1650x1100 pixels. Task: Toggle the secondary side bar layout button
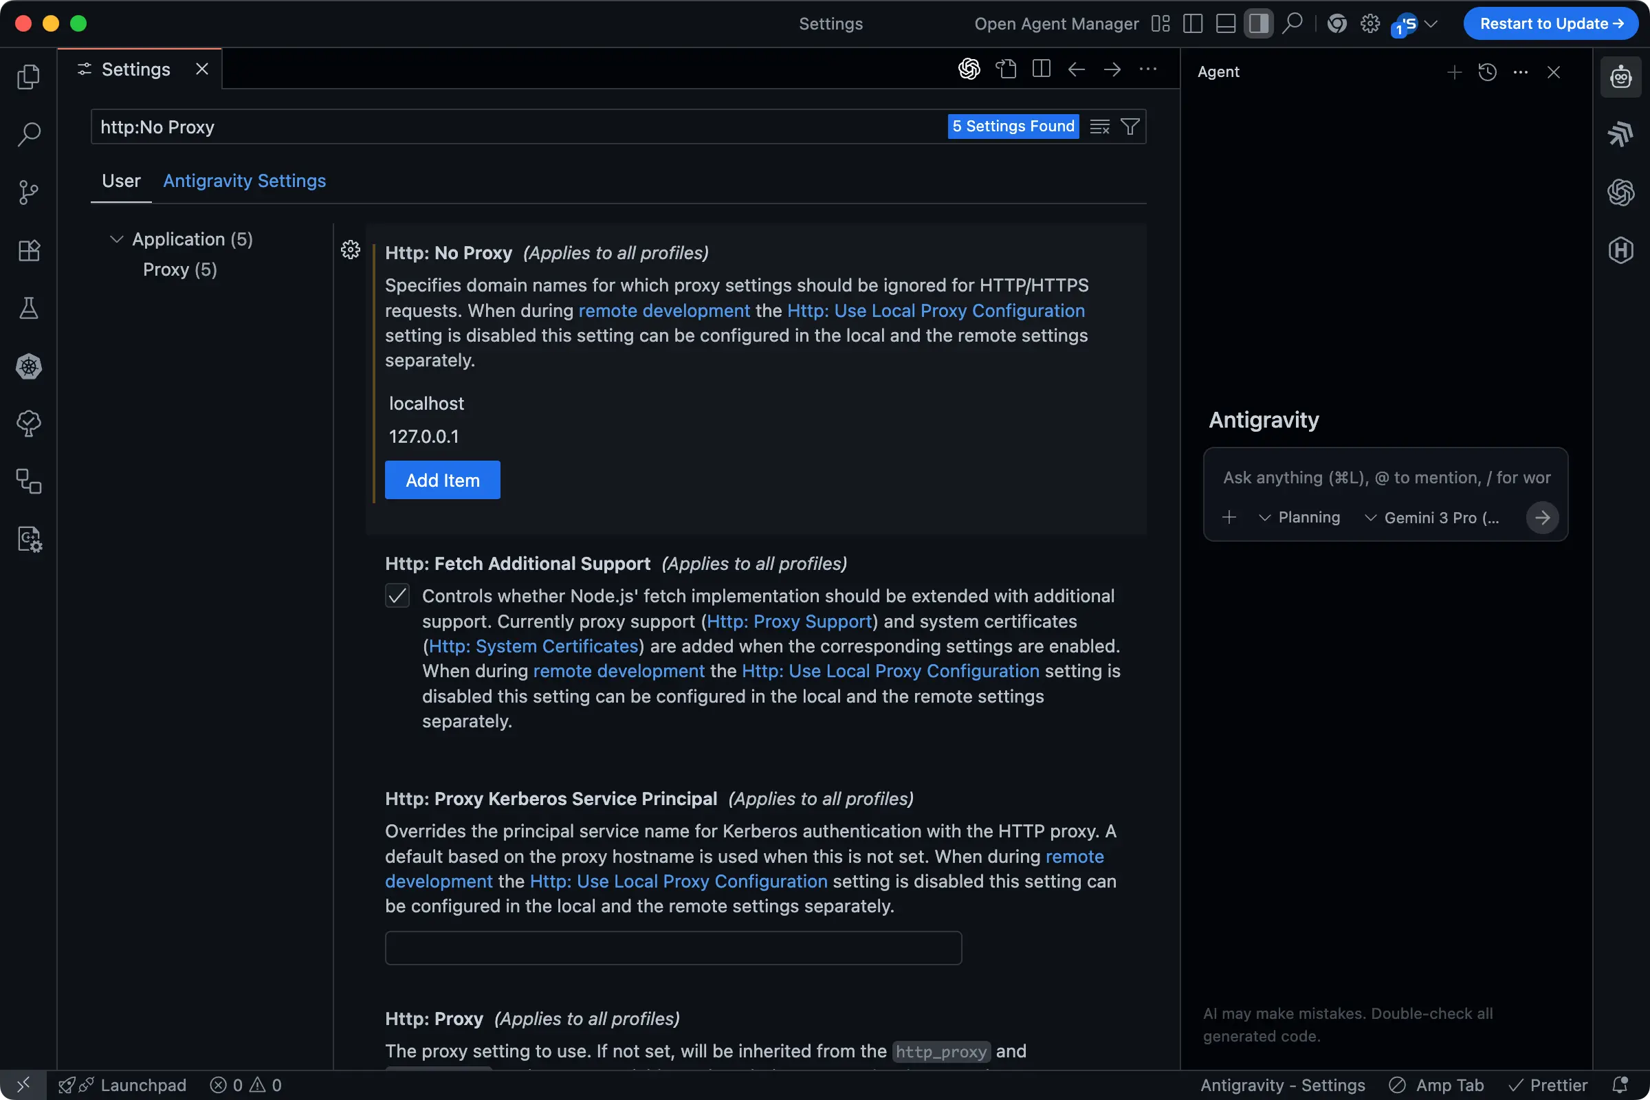(1258, 24)
